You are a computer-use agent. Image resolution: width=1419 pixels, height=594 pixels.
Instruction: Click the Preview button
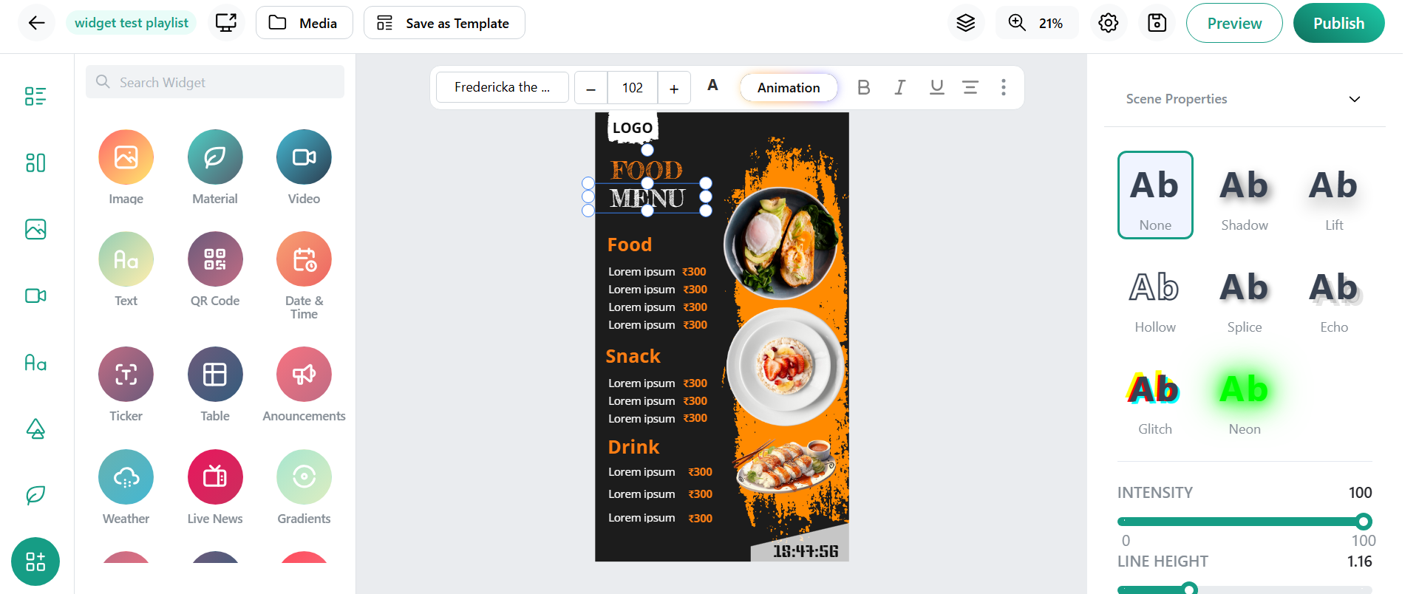click(x=1234, y=23)
